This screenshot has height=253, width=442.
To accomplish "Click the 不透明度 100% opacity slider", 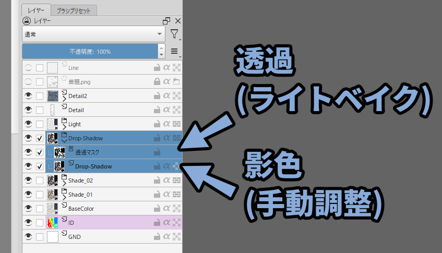I will 90,52.
